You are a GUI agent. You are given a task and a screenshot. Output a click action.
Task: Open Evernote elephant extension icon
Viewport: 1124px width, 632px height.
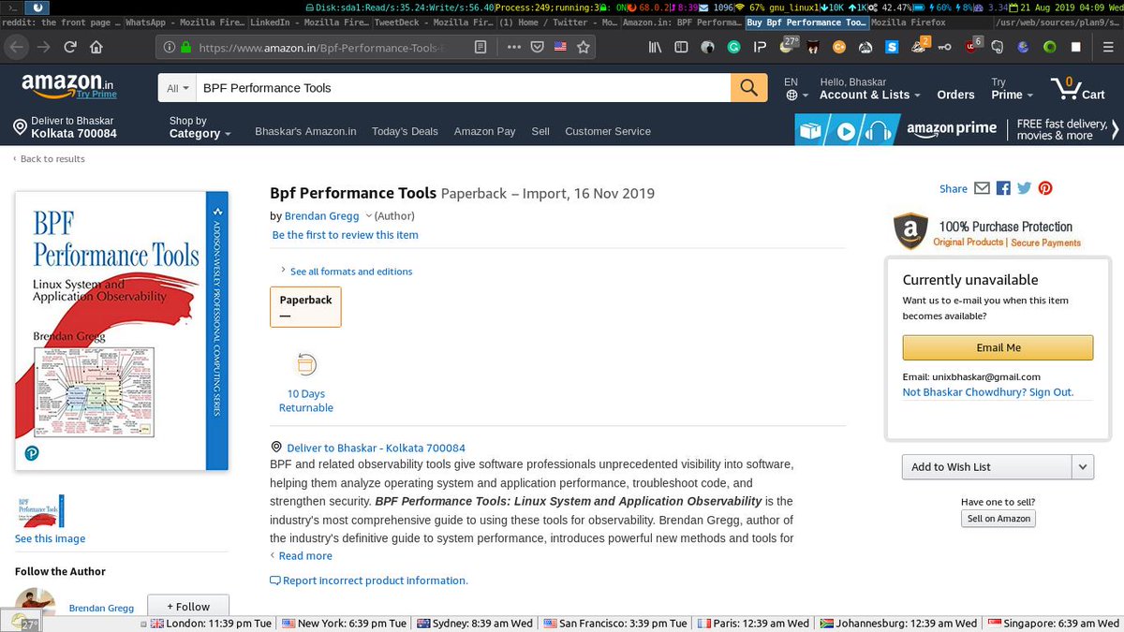point(998,46)
